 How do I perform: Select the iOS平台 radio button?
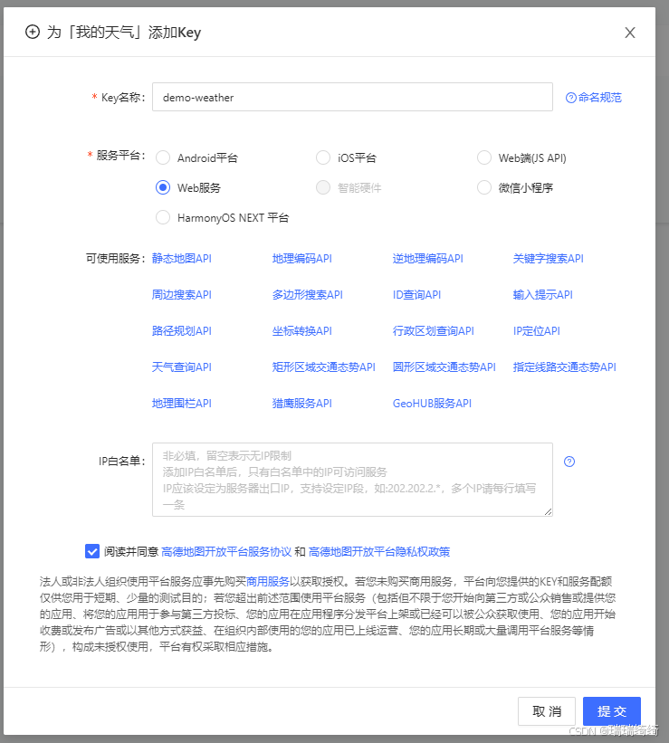323,157
